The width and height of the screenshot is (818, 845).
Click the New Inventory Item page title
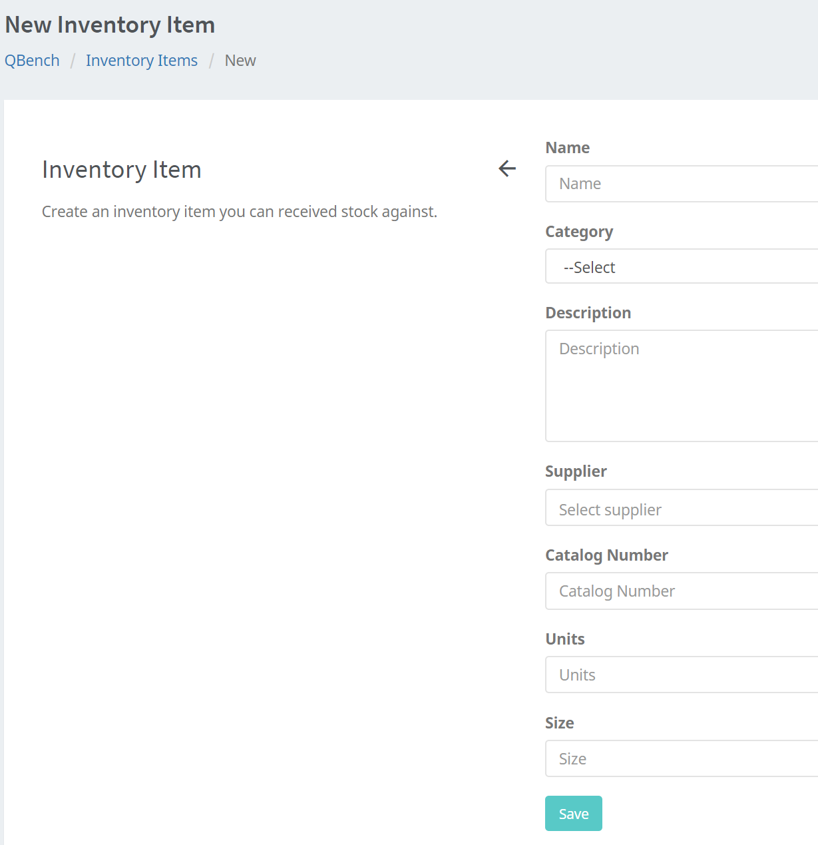pos(110,25)
